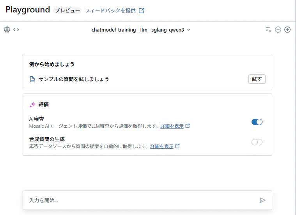
Task: Turn off the AI審査 toggle
Action: 257,122
